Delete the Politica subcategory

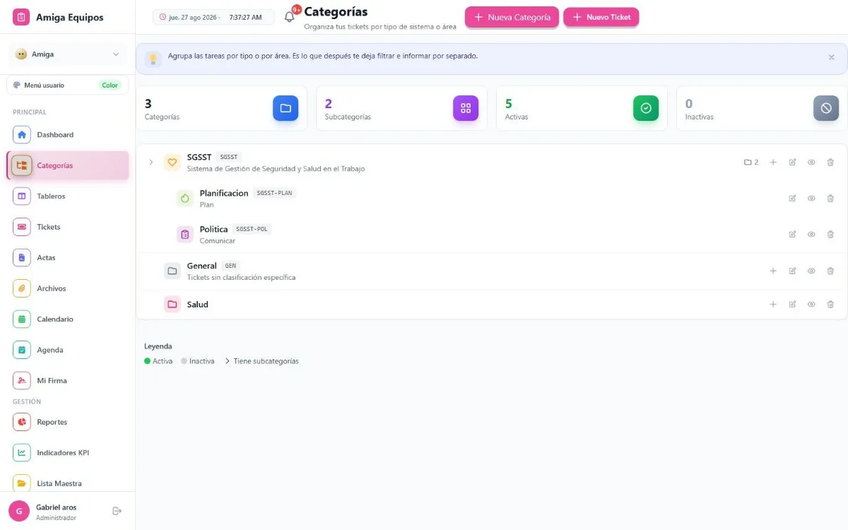[830, 235]
